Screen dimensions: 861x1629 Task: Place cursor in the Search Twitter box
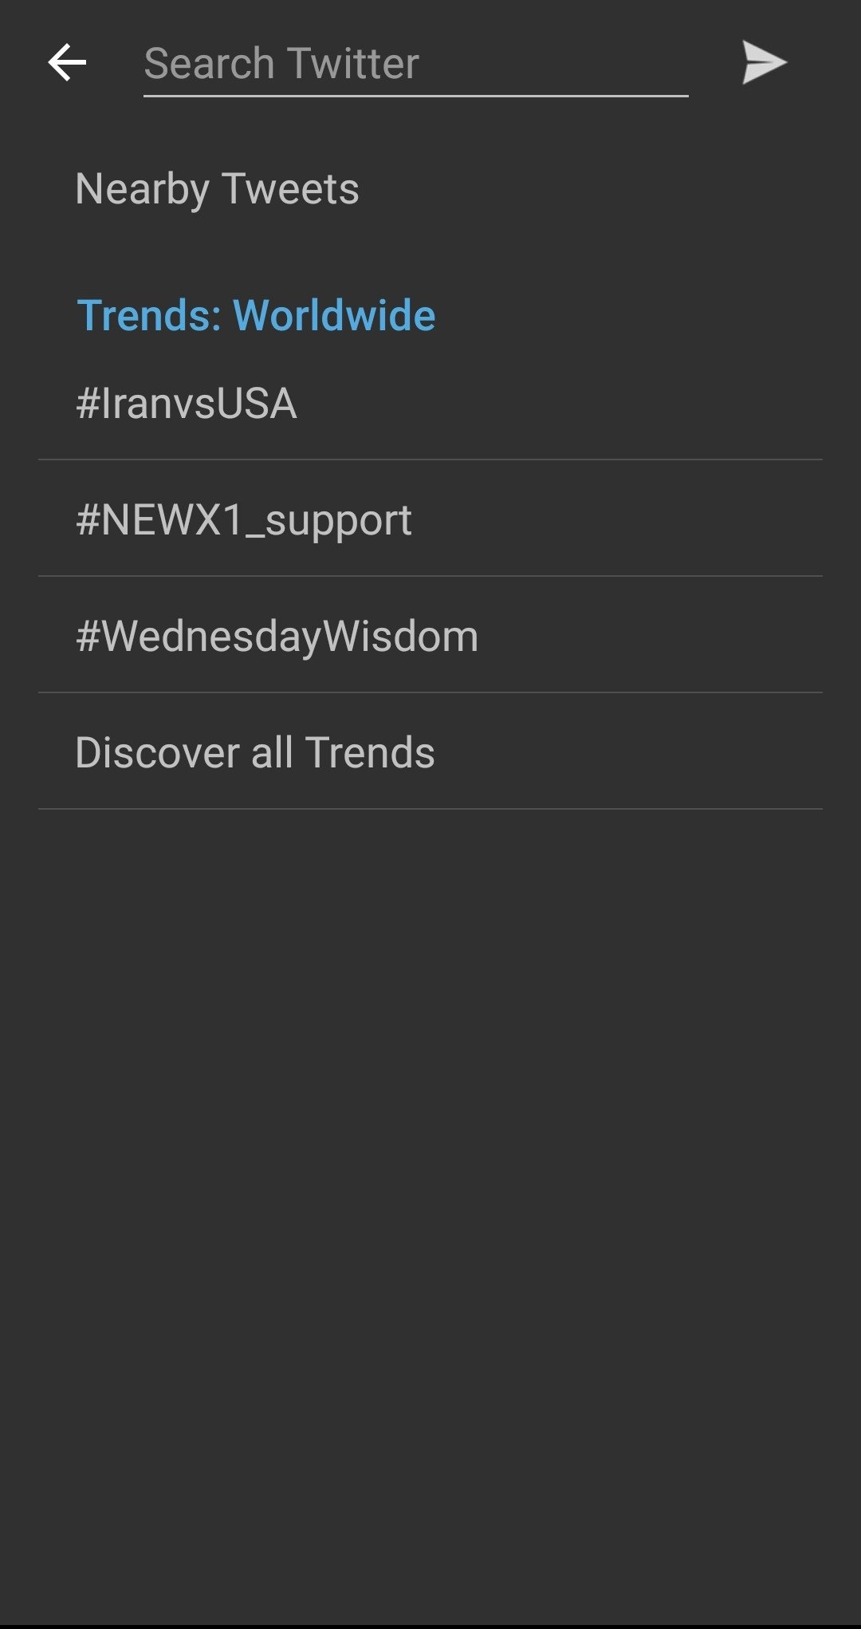(415, 64)
